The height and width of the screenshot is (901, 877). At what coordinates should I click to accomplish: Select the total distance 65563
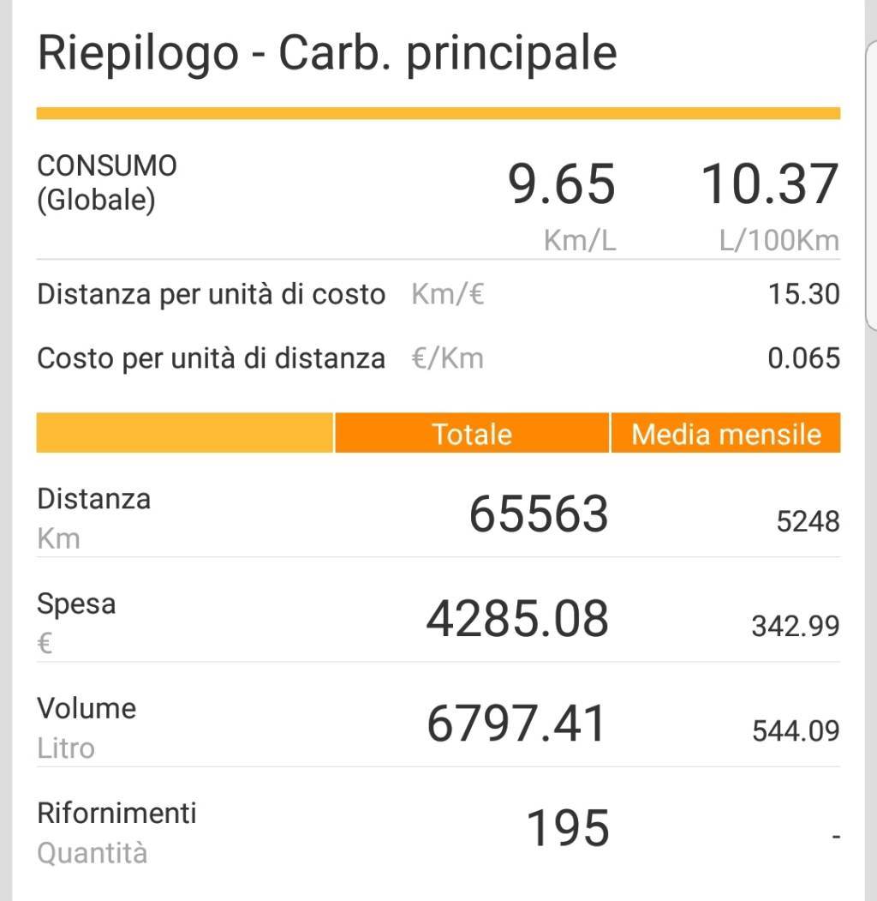pyautogui.click(x=539, y=514)
